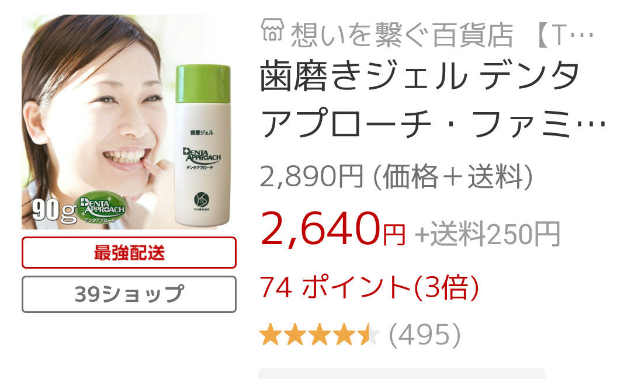Click the 2,890円 (価格+送料) total text
631x379 pixels.
(x=396, y=176)
